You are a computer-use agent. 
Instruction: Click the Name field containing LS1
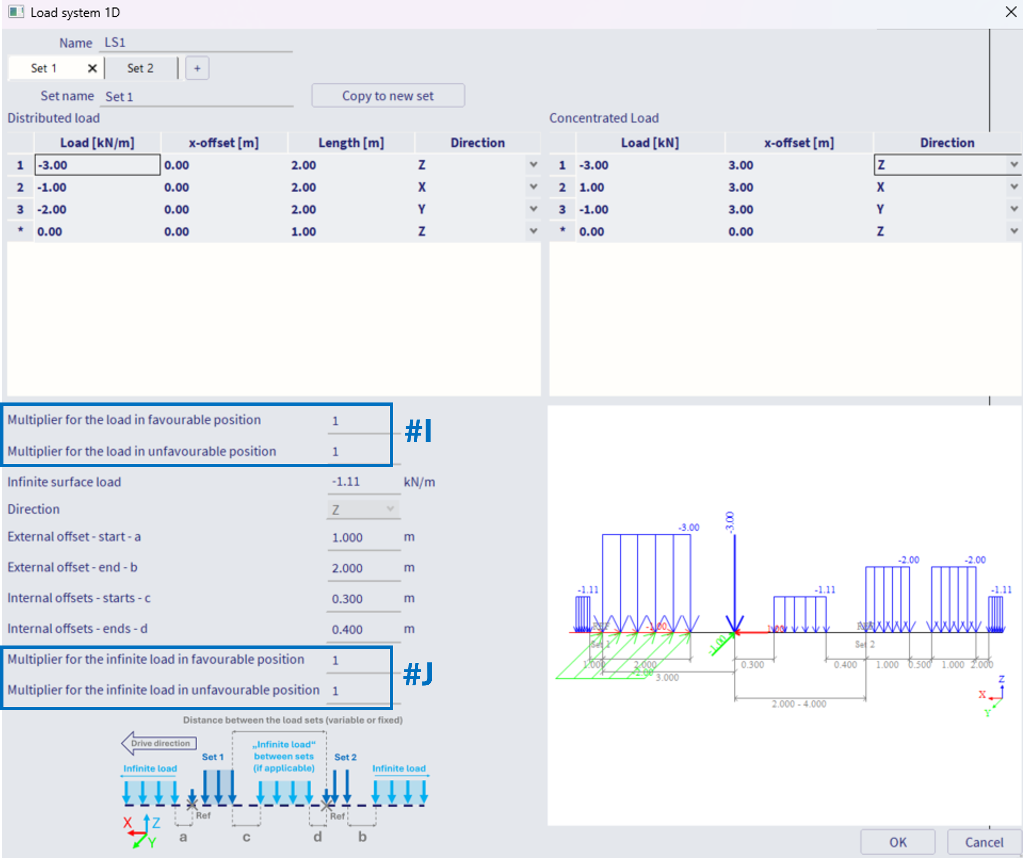(195, 43)
